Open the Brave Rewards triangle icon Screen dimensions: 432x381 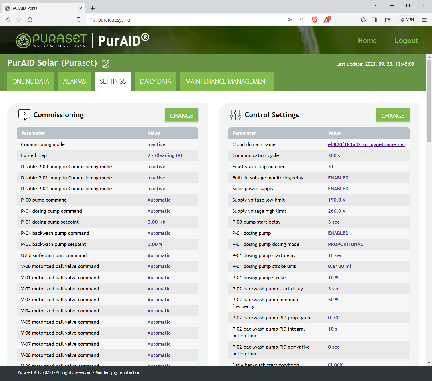click(327, 20)
